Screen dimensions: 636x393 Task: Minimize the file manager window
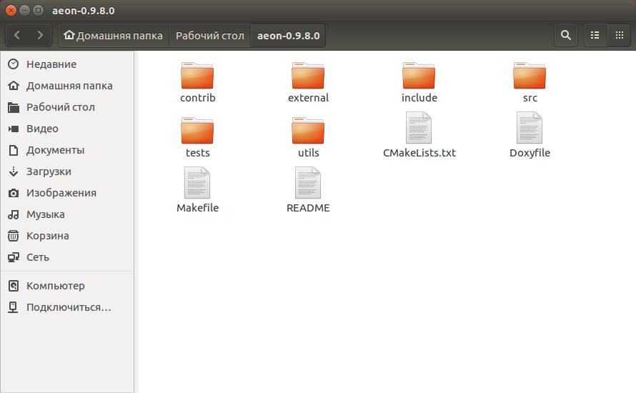[25, 10]
